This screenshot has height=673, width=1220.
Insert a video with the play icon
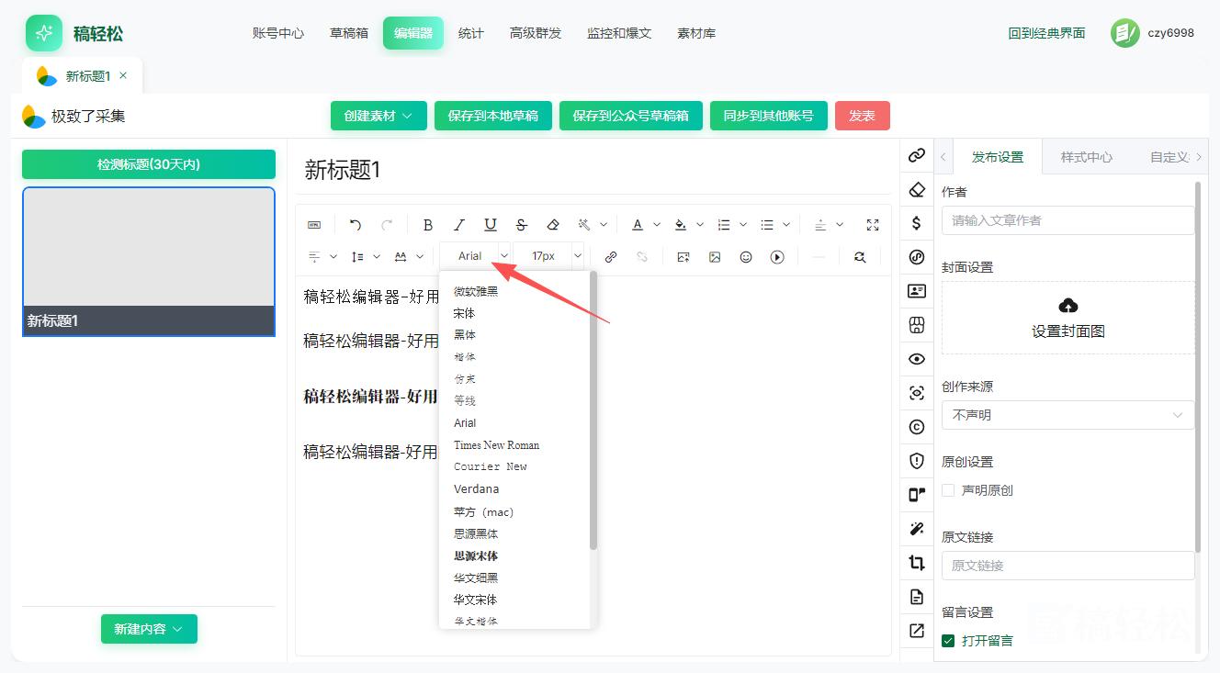pos(777,257)
